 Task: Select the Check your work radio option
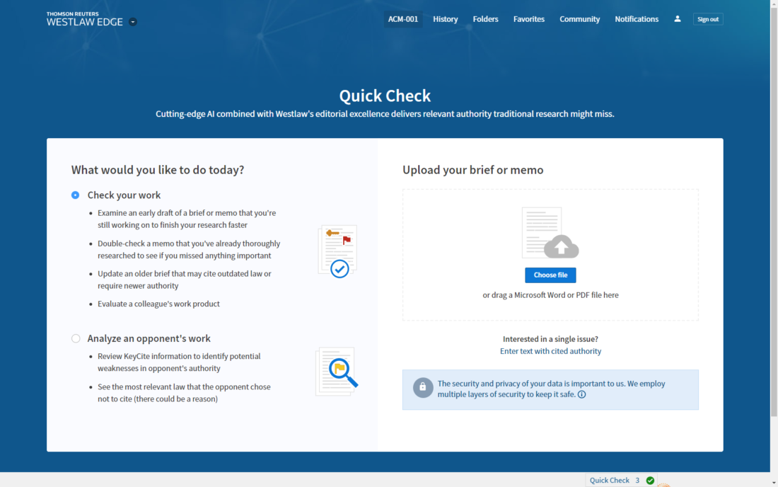(76, 195)
